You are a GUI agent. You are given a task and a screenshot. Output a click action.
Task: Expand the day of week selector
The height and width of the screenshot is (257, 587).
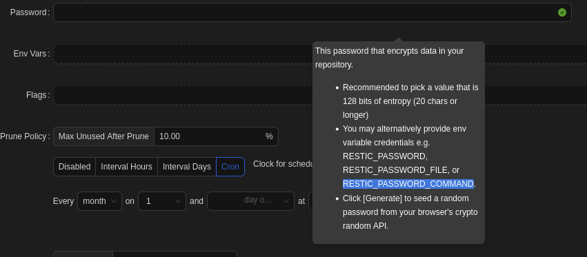coord(250,201)
